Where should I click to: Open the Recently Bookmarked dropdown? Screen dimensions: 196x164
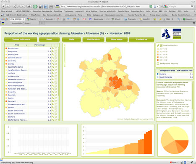[x=18, y=15]
